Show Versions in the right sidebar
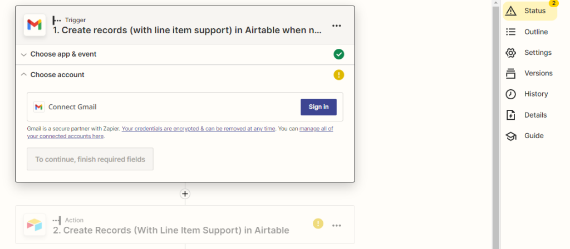This screenshot has width=570, height=249. 530,73
